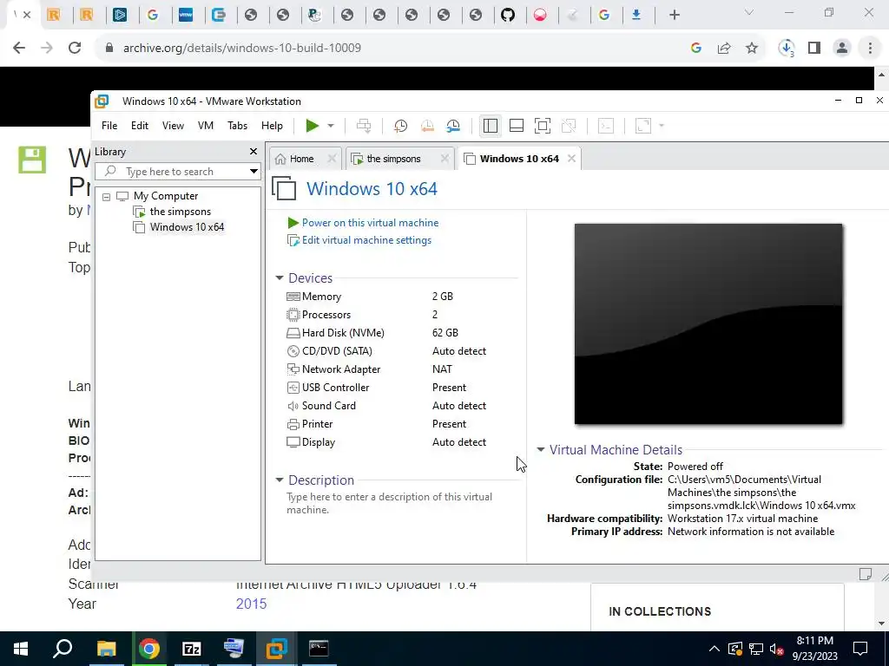Viewport: 889px width, 666px height.
Task: Click the Display device
Action: (386, 442)
